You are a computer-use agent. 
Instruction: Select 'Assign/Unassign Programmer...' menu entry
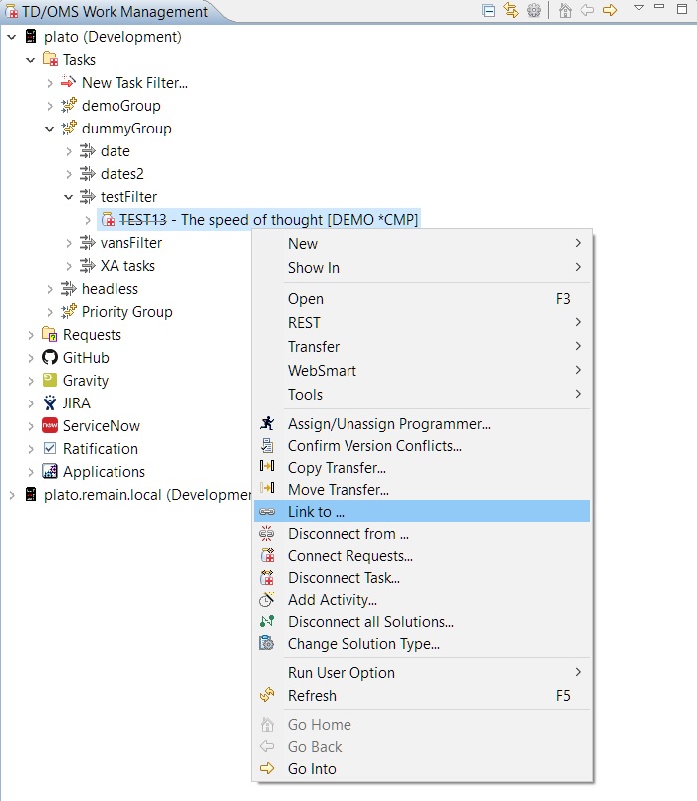(x=388, y=424)
